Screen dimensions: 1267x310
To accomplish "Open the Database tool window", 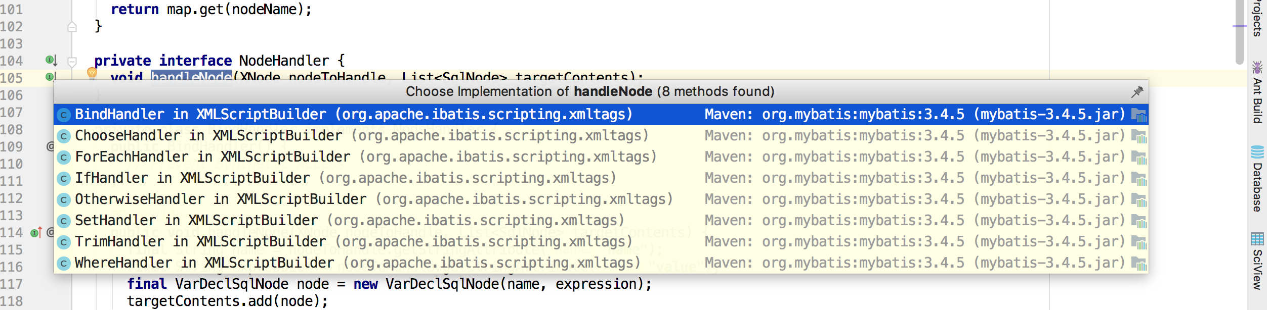I will (x=1257, y=179).
